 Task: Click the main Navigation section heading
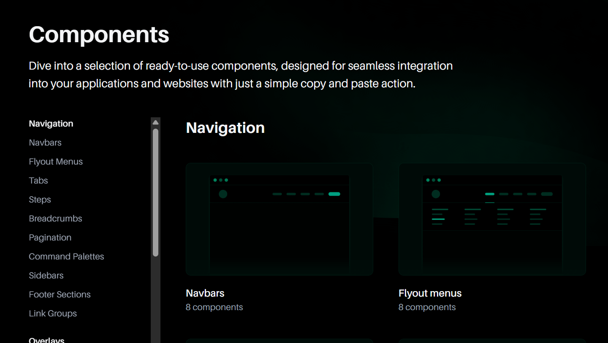[225, 128]
